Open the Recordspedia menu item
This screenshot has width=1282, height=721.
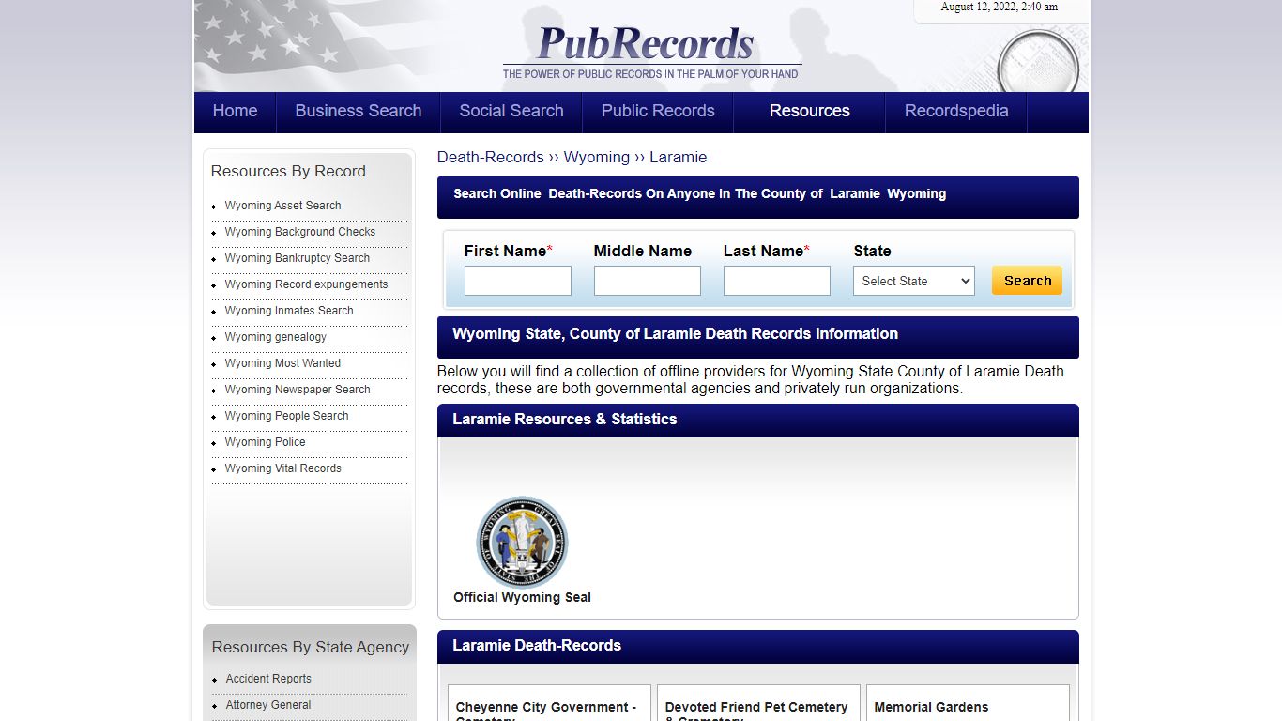[956, 111]
